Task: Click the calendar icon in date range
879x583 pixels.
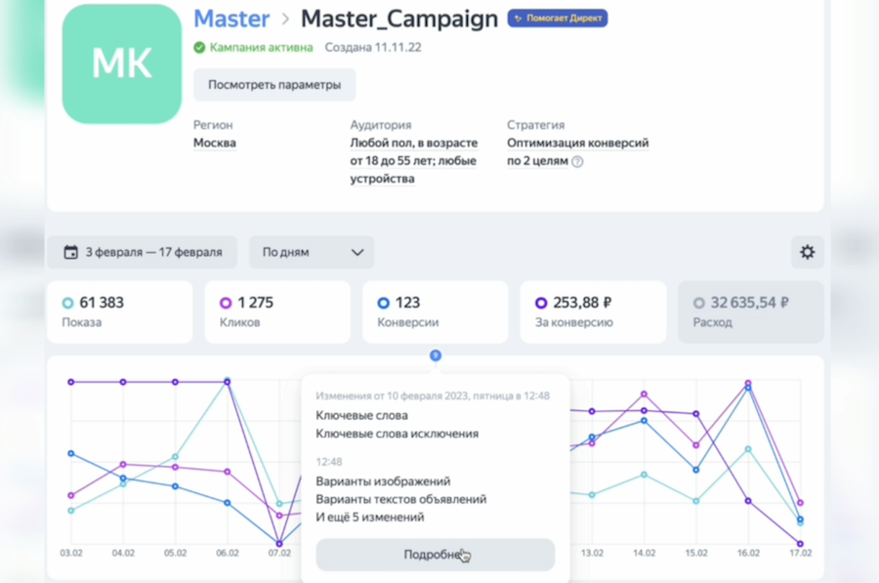Action: point(70,252)
